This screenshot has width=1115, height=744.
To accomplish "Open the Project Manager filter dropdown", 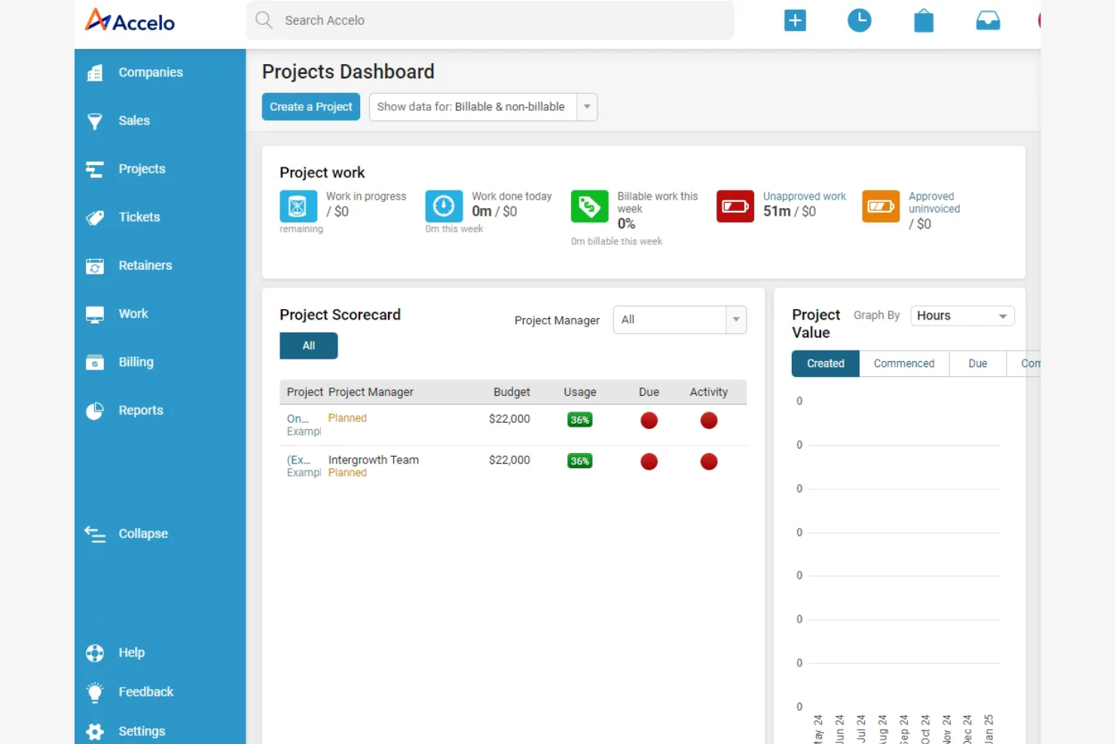I will pyautogui.click(x=679, y=320).
